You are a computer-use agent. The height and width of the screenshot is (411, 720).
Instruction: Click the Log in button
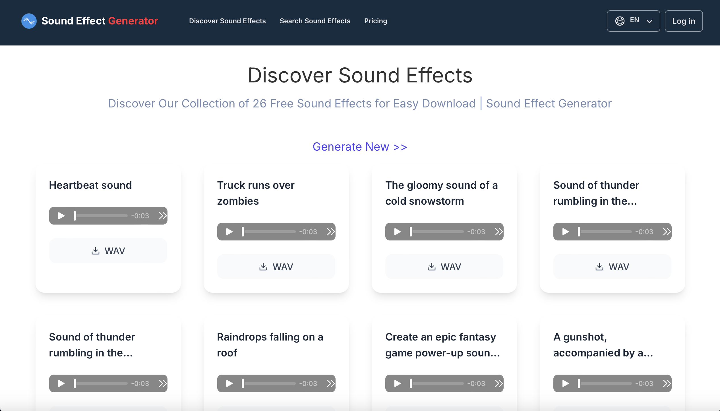[x=683, y=21]
